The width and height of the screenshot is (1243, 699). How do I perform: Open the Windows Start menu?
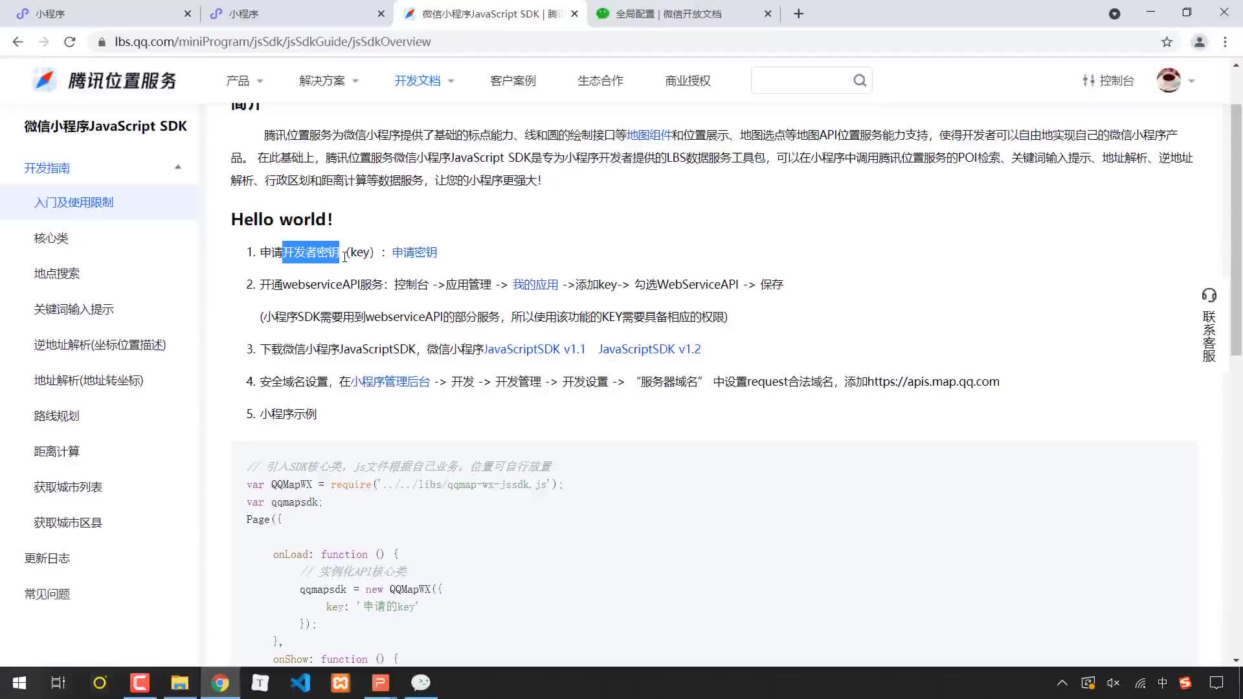click(x=19, y=683)
